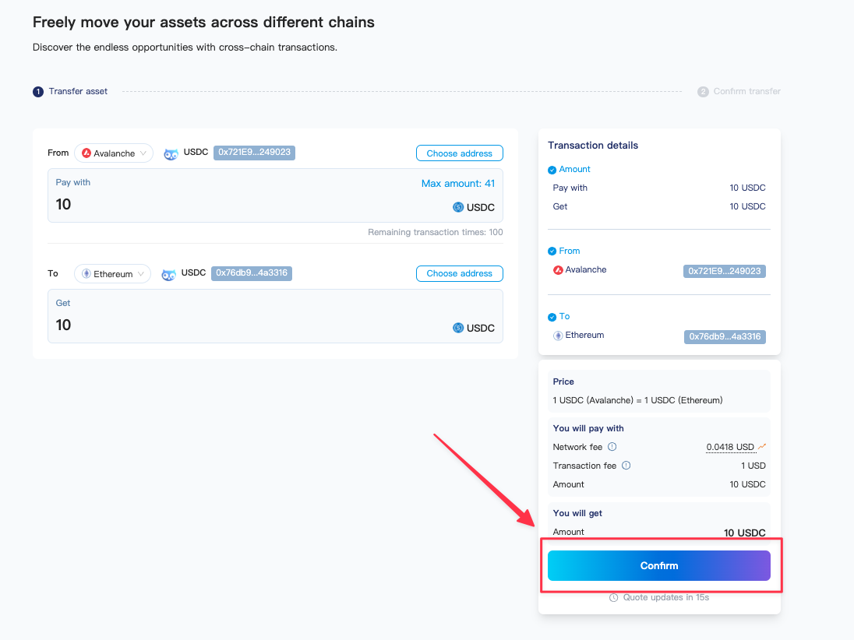Click the Amount checkmark in Transaction details
Viewport: 854px width, 640px height.
click(x=552, y=170)
